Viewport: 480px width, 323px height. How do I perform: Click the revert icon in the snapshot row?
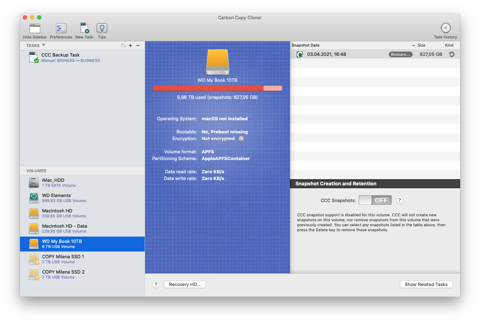pyautogui.click(x=452, y=54)
